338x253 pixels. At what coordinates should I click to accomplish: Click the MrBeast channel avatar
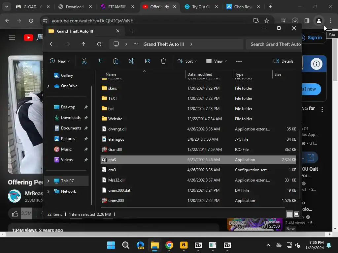coord(15,196)
